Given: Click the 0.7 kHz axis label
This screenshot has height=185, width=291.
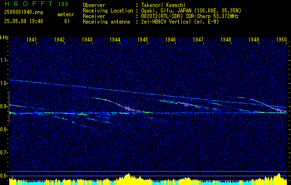Looking at the screenshot, I should pos(4,153).
